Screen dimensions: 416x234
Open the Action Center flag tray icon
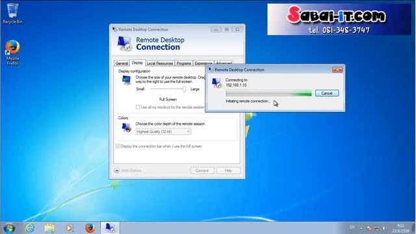pos(369,228)
